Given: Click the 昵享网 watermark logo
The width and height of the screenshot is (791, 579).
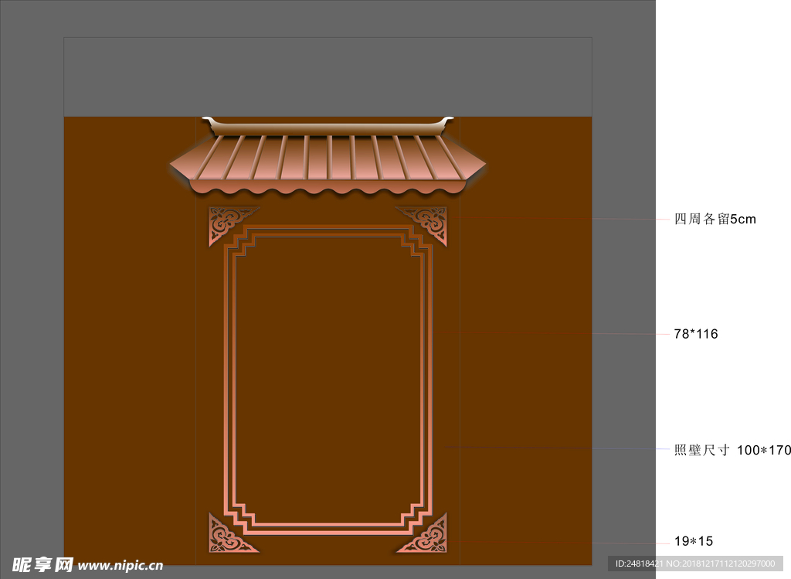Looking at the screenshot, I should pos(42,564).
